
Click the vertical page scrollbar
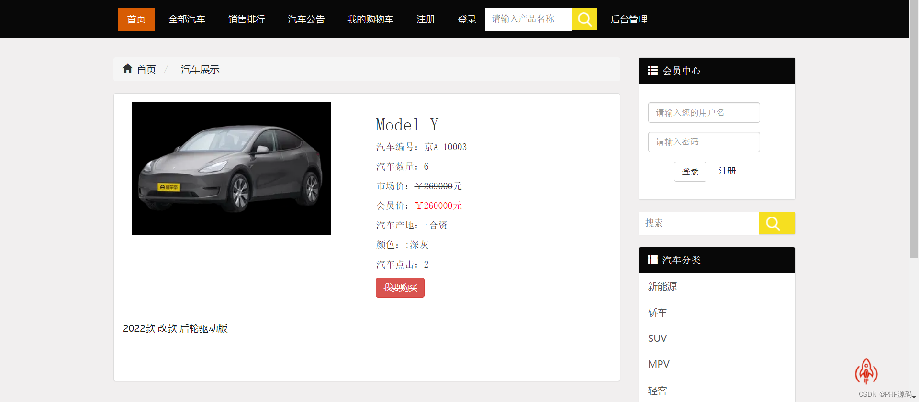coord(914,129)
